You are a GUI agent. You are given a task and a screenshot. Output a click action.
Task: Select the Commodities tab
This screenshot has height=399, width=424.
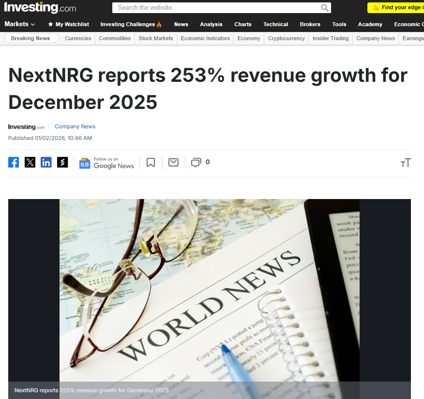[x=115, y=38]
